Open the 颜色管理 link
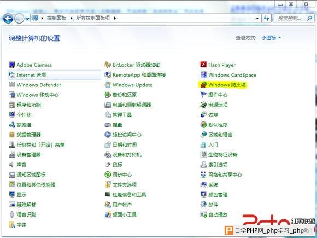 [218, 194]
